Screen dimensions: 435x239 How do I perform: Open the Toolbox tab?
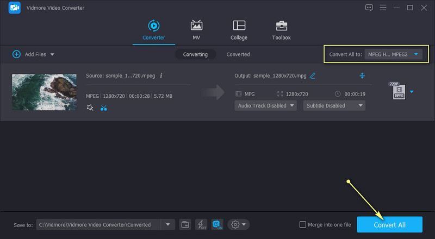(x=281, y=30)
